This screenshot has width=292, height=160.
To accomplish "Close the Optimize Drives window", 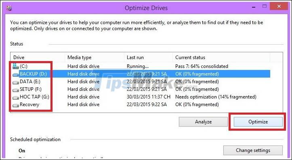I will click(x=279, y=6).
